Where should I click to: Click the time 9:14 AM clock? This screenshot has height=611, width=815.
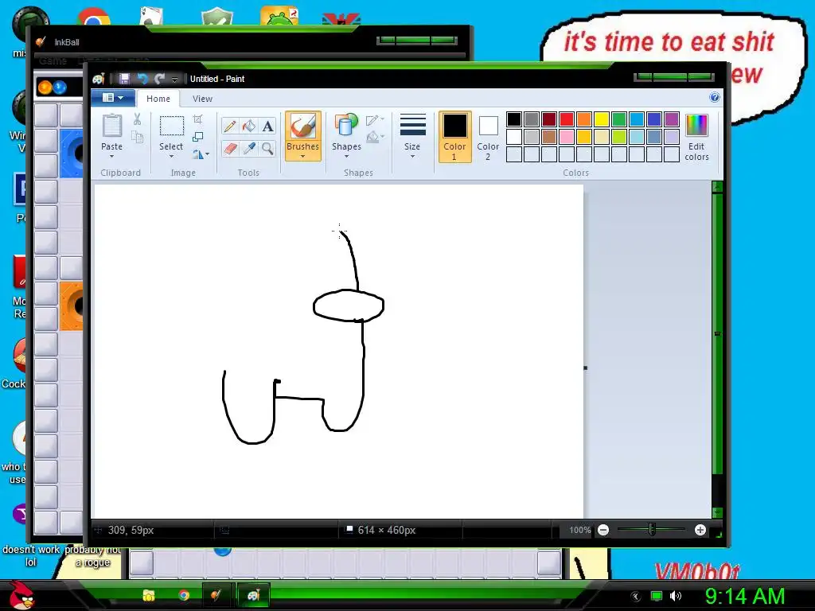coord(745,596)
